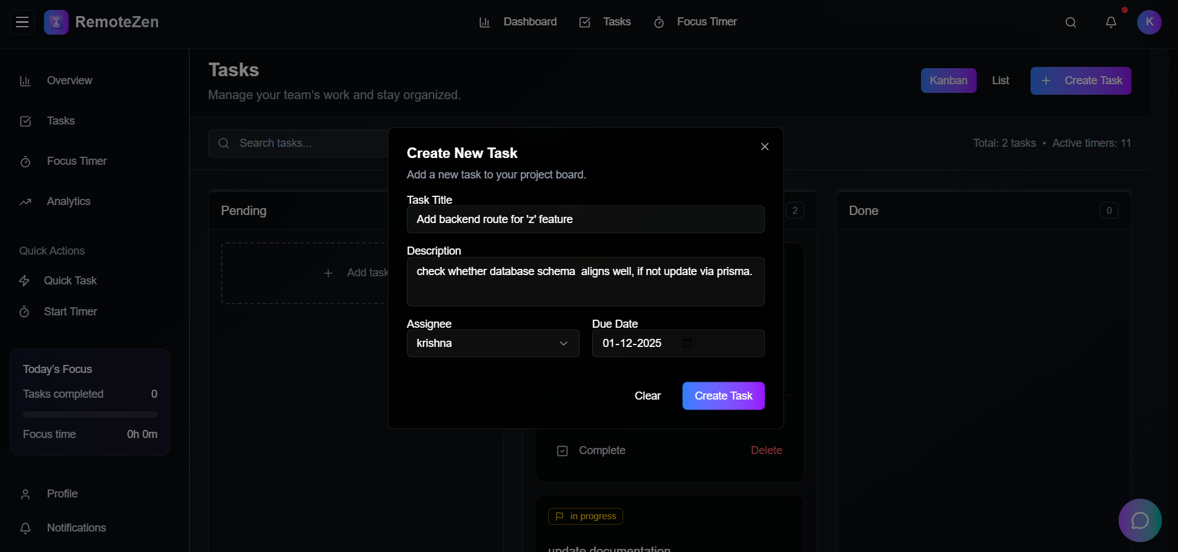Click the Profile person icon
Viewport: 1178px width, 552px height.
pyautogui.click(x=25, y=494)
